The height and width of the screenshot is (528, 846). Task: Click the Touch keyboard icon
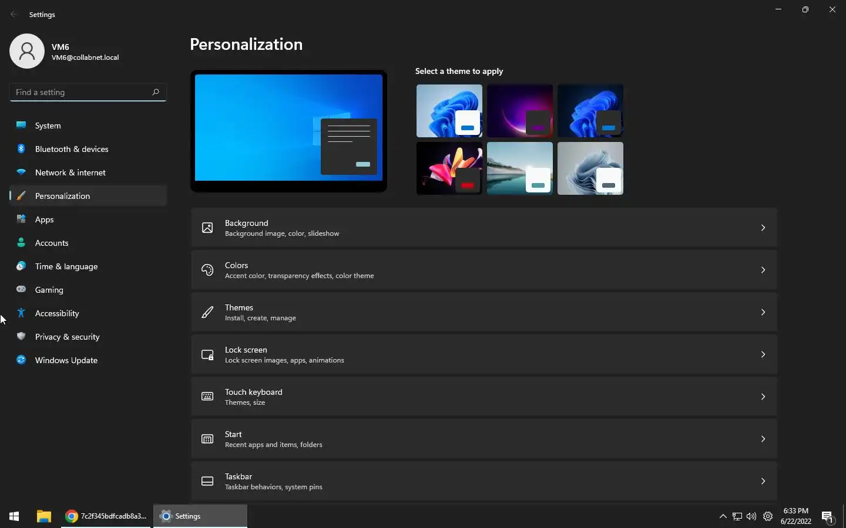(207, 397)
